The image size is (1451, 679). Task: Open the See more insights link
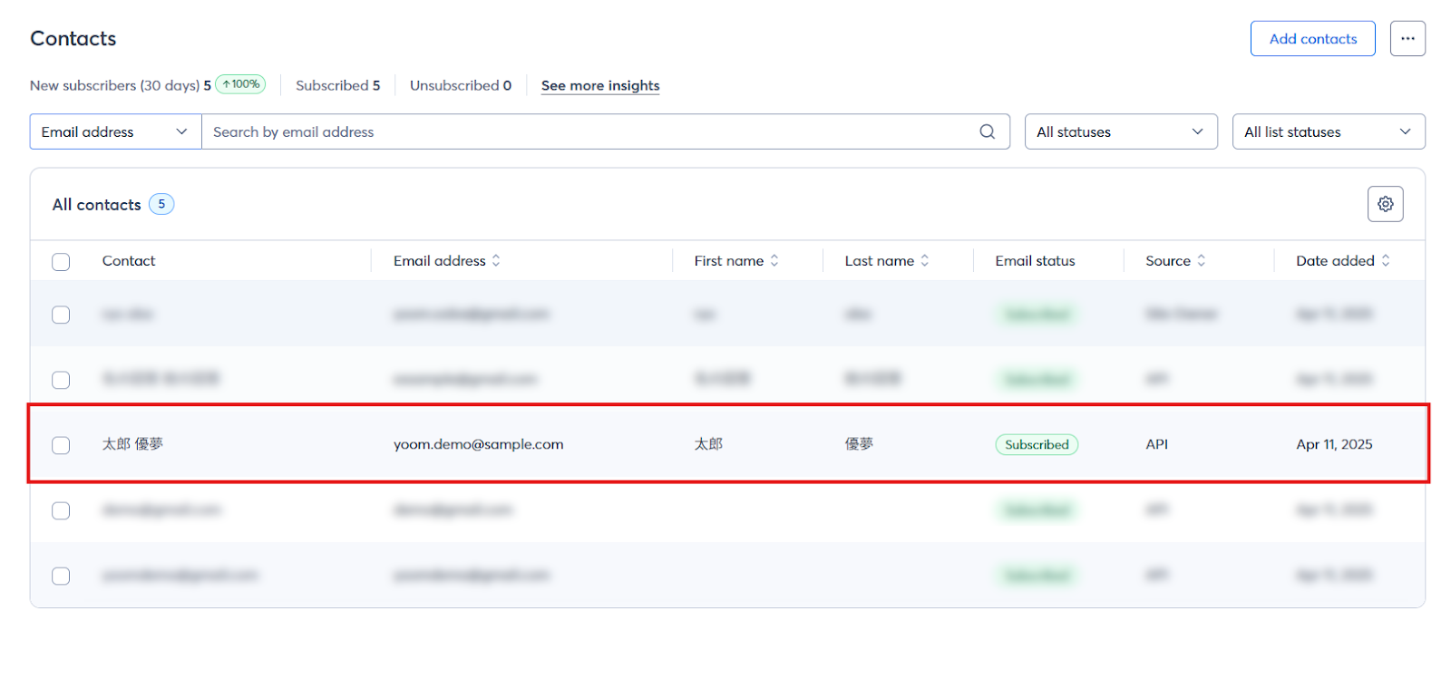(600, 85)
